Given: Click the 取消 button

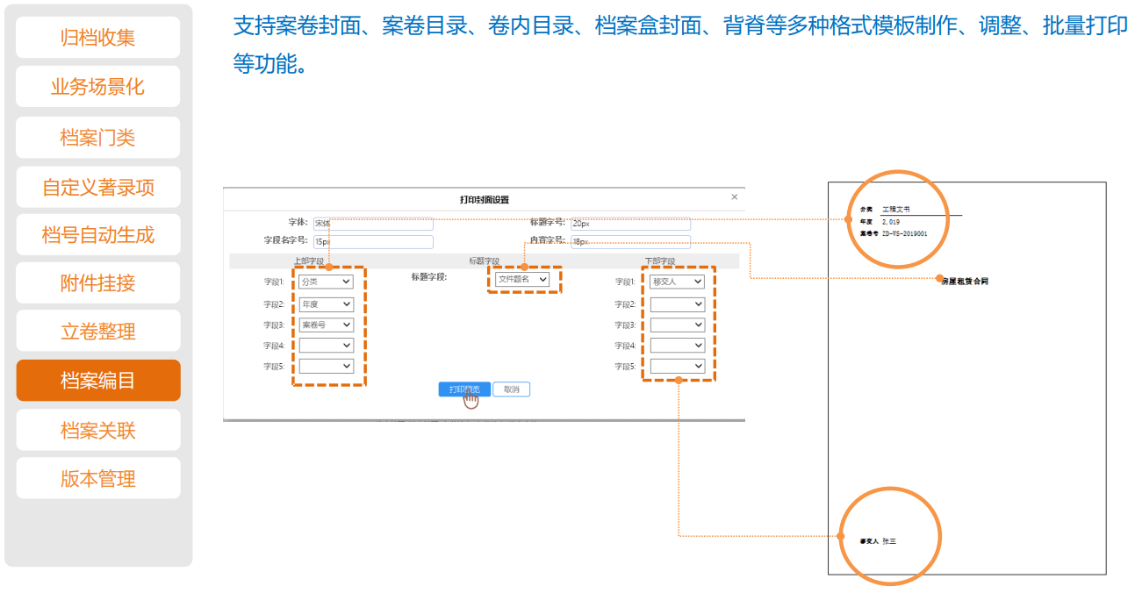Looking at the screenshot, I should [x=511, y=389].
